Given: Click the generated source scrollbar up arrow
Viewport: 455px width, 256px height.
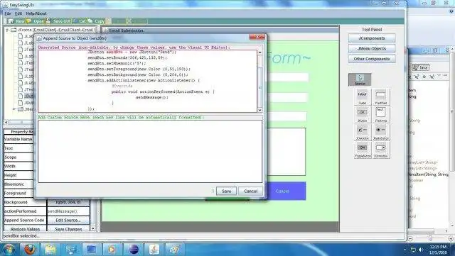Looking at the screenshot, I should click(x=259, y=52).
